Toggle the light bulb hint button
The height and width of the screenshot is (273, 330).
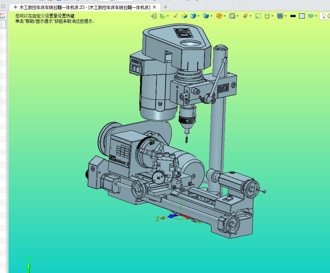point(324,16)
